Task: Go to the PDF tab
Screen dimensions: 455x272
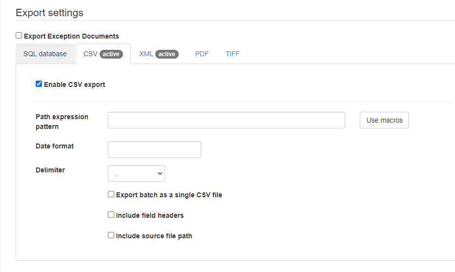Action: (x=202, y=54)
